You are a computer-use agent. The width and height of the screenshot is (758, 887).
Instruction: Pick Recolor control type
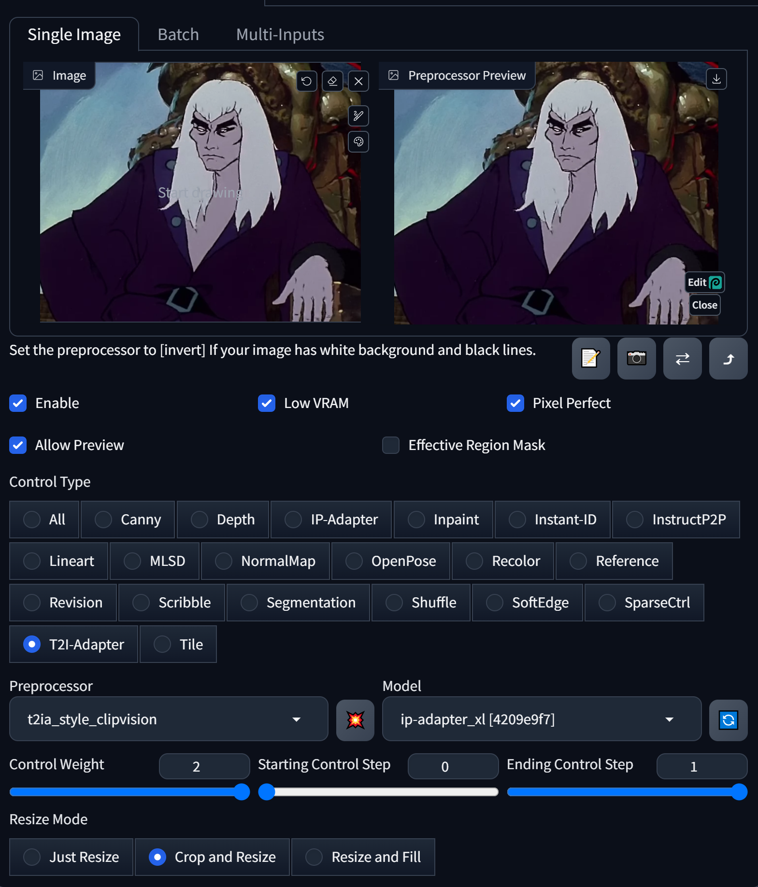(503, 561)
